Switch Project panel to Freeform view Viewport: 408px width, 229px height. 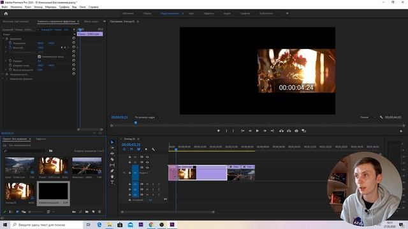pyautogui.click(x=24, y=212)
